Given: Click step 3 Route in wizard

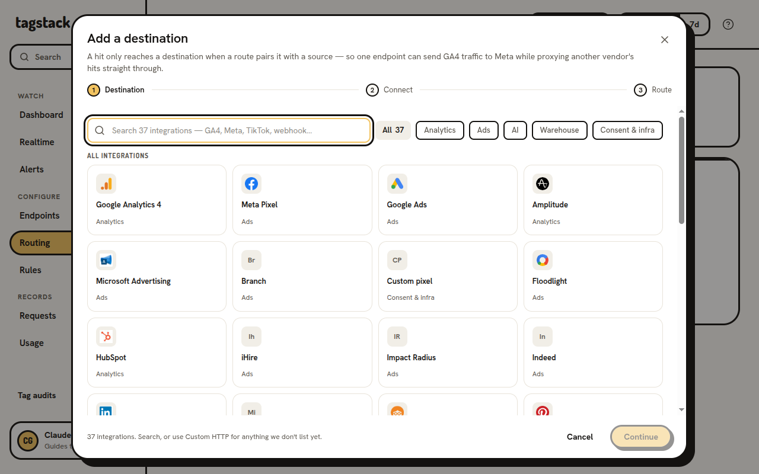Looking at the screenshot, I should (653, 90).
